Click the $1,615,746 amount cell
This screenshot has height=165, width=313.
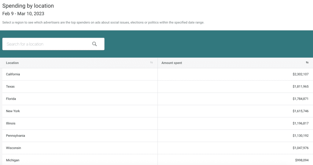pos(300,111)
